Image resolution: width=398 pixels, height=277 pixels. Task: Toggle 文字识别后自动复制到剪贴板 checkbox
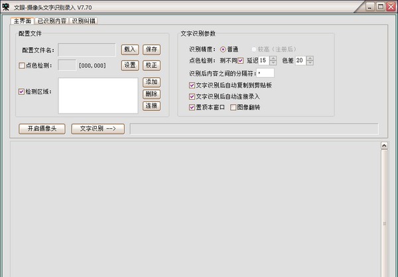pyautogui.click(x=192, y=86)
